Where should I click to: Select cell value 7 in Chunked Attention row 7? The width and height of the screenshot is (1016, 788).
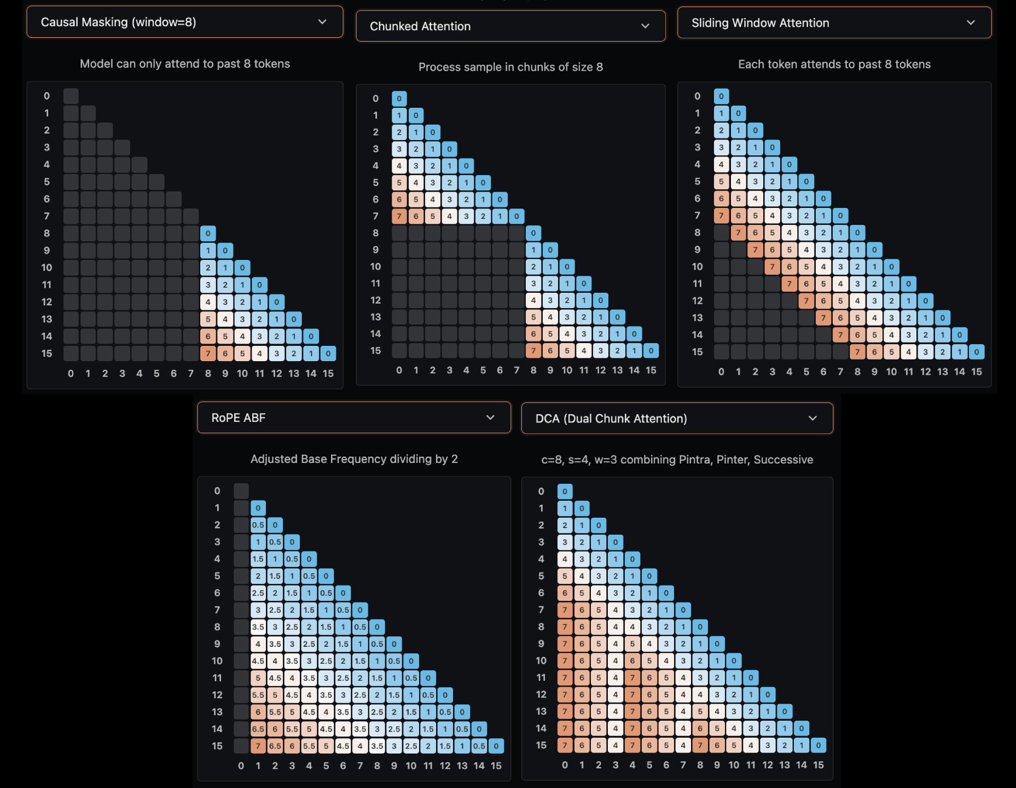399,216
